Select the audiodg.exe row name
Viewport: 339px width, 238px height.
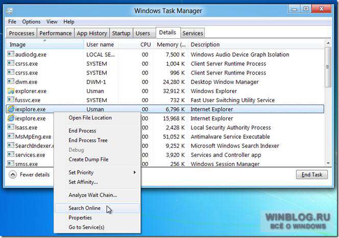click(x=31, y=55)
